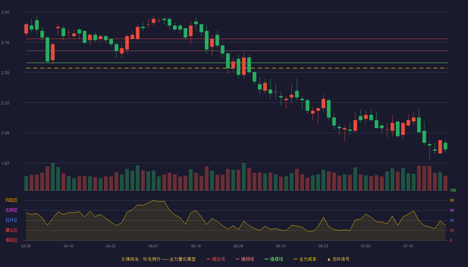Click the dotted pink icon beside 强弱线
Viewport: 468px width, 267px height.
click(237, 259)
